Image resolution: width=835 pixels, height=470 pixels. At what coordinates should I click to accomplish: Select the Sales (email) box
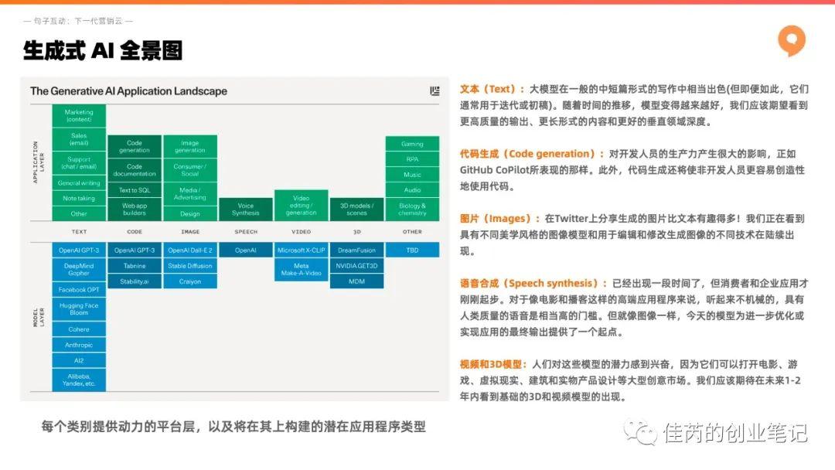[79, 139]
